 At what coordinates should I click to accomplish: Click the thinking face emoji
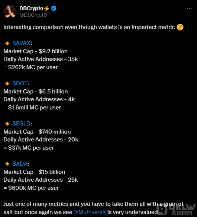(180, 27)
